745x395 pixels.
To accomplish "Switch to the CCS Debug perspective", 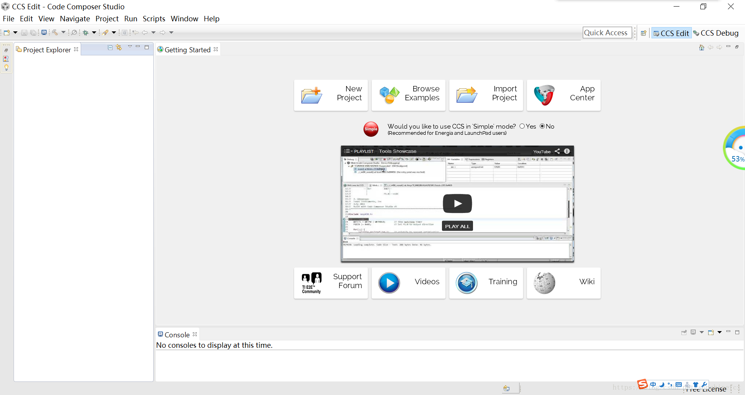I will coord(716,33).
